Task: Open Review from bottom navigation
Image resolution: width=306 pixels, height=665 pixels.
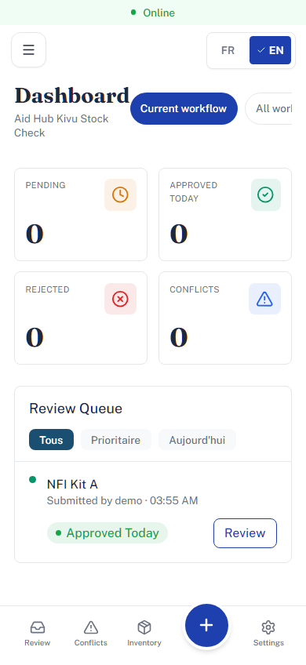Action: pyautogui.click(x=38, y=634)
